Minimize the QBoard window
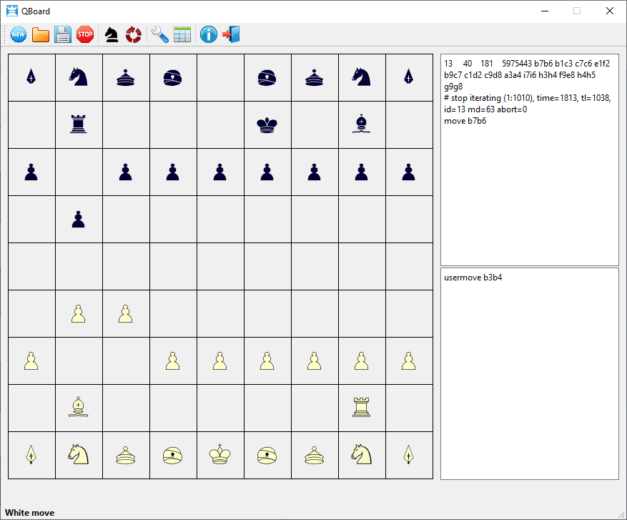The image size is (627, 520). (545, 11)
